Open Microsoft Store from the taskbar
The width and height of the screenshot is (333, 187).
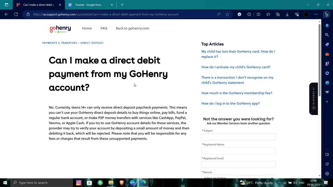point(89,183)
